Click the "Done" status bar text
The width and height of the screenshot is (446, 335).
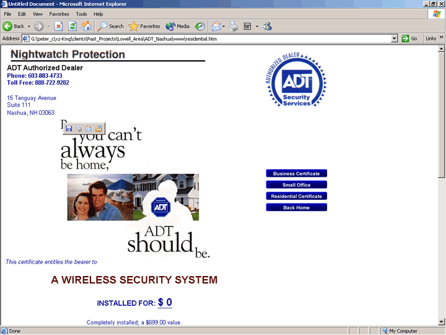[x=14, y=331]
